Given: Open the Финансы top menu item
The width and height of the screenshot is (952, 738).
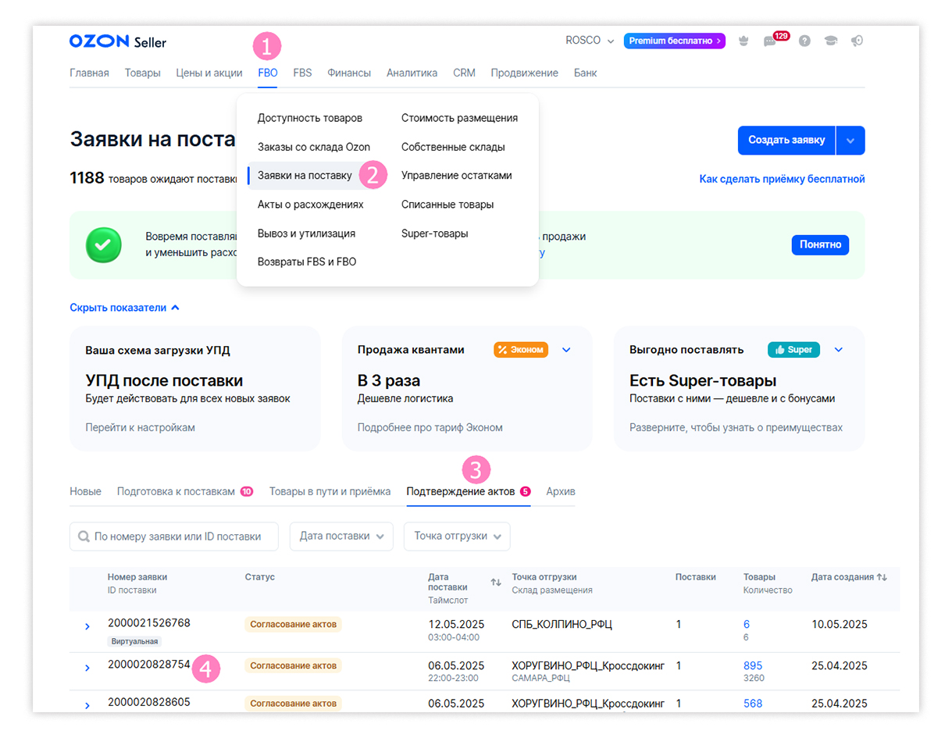Looking at the screenshot, I should point(349,73).
